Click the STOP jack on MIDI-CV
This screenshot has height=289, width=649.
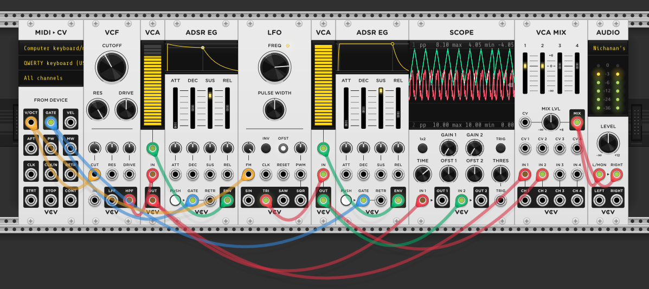click(x=51, y=200)
